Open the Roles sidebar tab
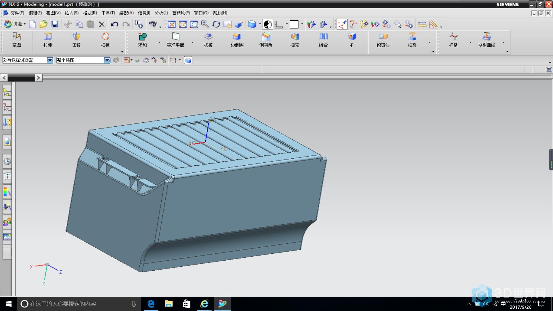The width and height of the screenshot is (553, 311). coord(7,222)
